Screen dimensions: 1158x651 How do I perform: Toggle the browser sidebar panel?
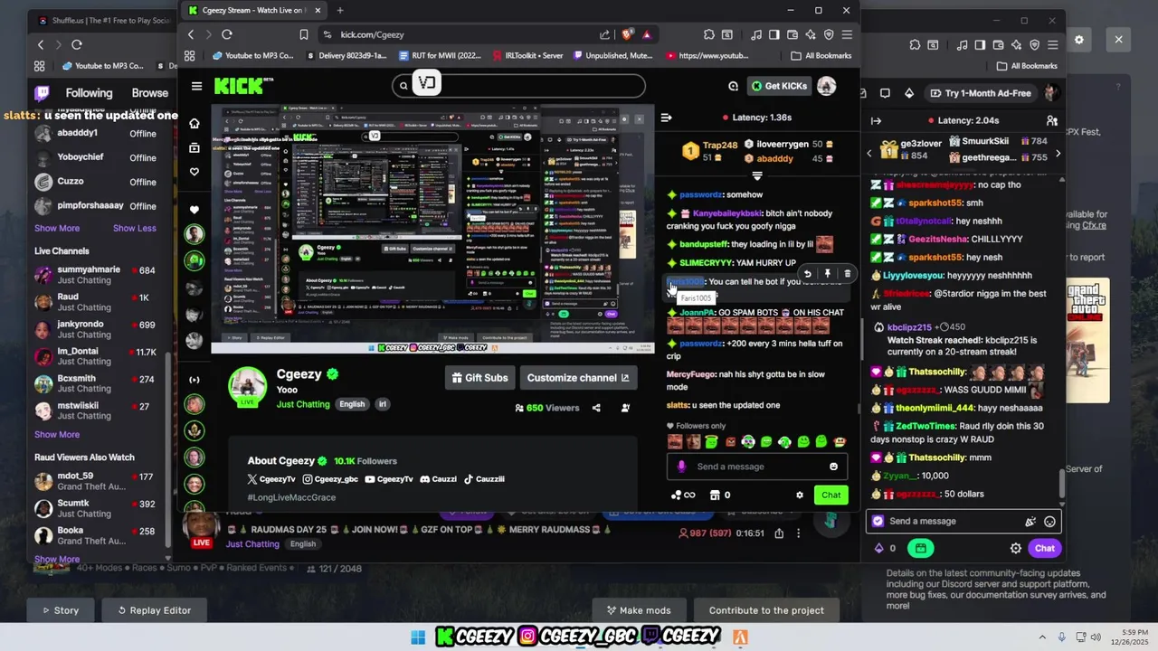(x=774, y=34)
